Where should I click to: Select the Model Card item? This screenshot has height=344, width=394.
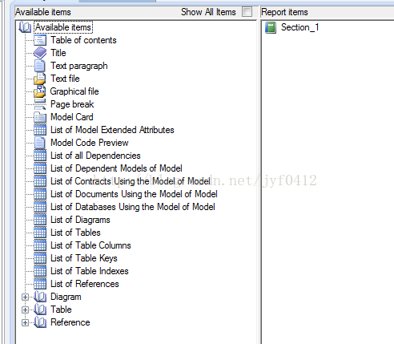click(72, 117)
